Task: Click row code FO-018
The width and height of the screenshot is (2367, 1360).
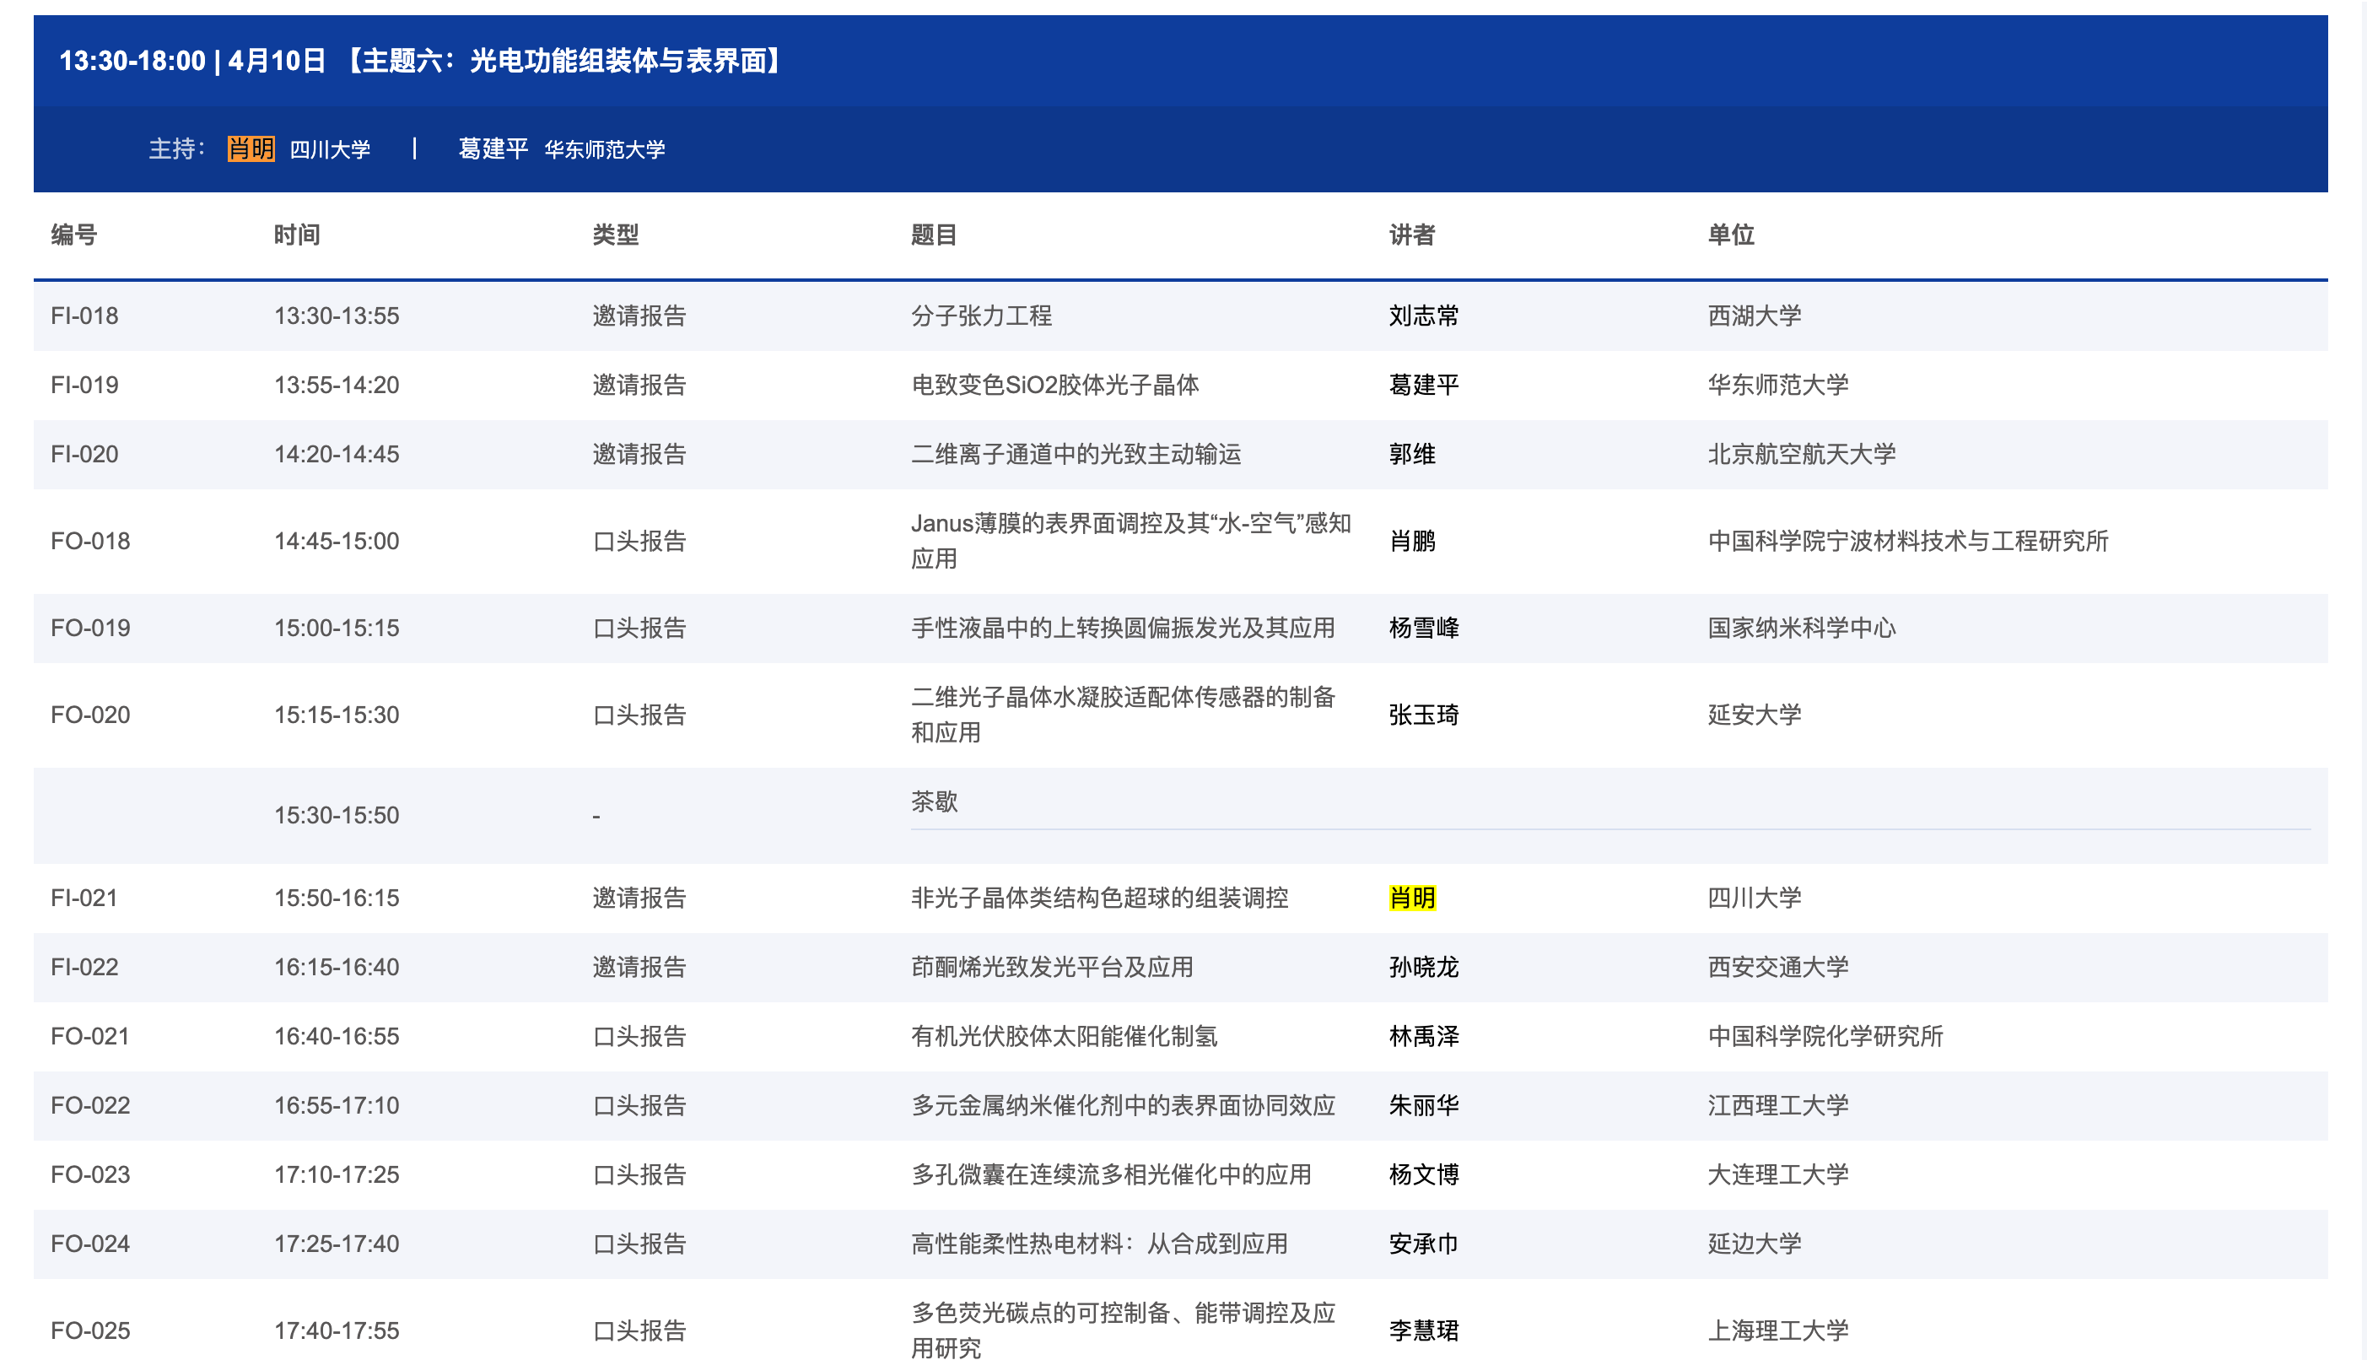Action: click(89, 541)
